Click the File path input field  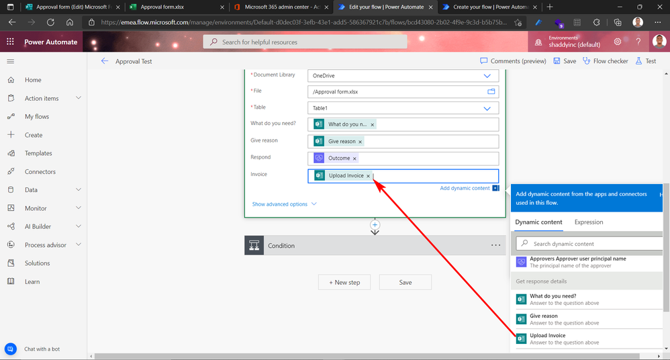click(x=403, y=92)
